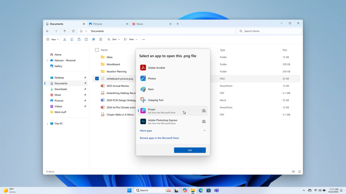Click the Get button

[190, 150]
